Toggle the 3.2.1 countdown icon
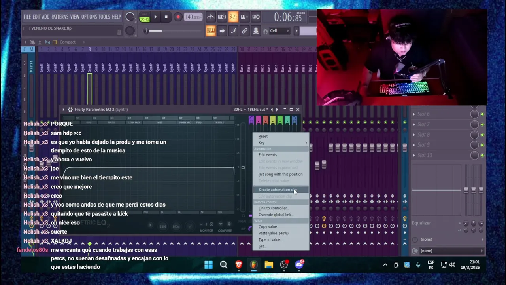Screen dimensions: 506x285 click(x=233, y=17)
